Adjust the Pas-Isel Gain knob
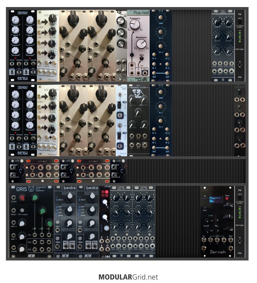This screenshot has height=283, width=257. coord(141,58)
